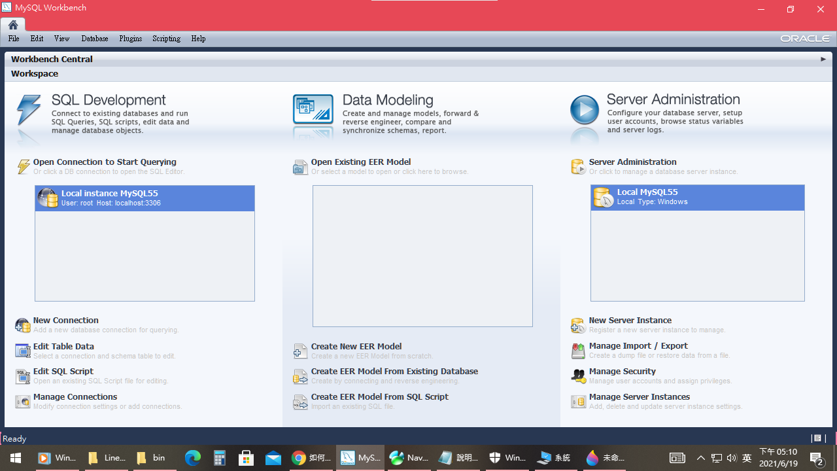
Task: Select the "Open Existing EER Model" heading link
Action: 361,162
